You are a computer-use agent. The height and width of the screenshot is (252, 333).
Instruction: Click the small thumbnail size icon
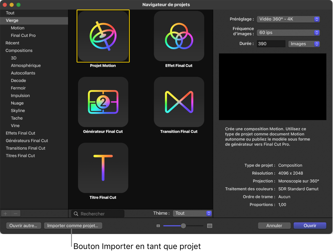(x=158, y=226)
